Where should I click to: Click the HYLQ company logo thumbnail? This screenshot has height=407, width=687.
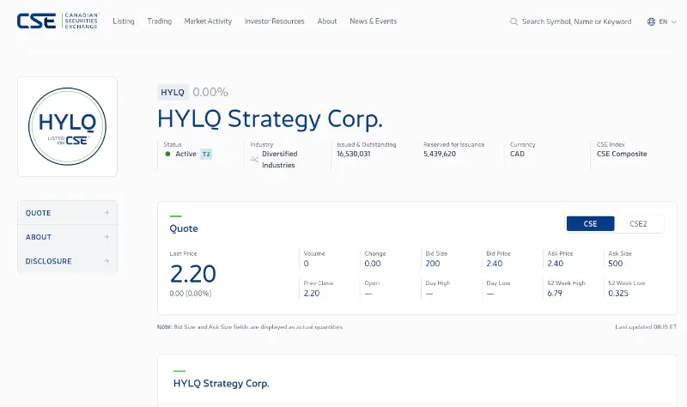click(68, 126)
